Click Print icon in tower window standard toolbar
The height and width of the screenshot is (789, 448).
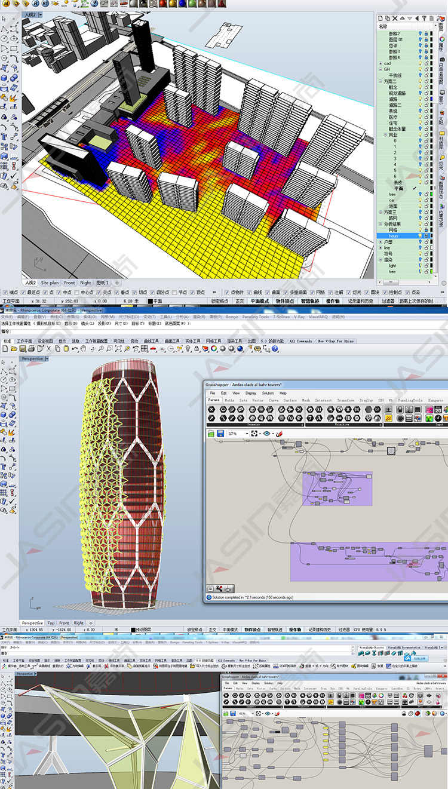click(30, 348)
